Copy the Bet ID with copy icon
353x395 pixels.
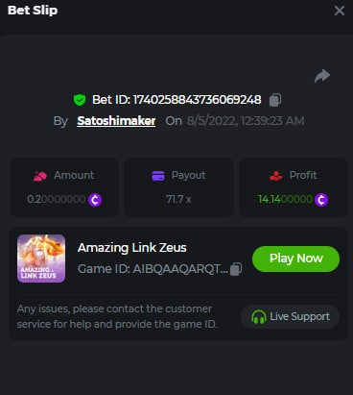pyautogui.click(x=275, y=100)
